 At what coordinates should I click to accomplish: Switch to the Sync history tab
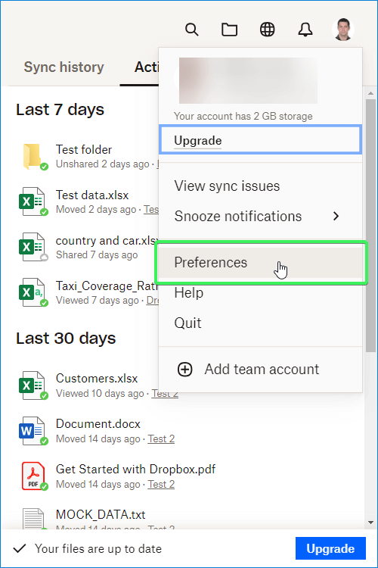coord(64,67)
